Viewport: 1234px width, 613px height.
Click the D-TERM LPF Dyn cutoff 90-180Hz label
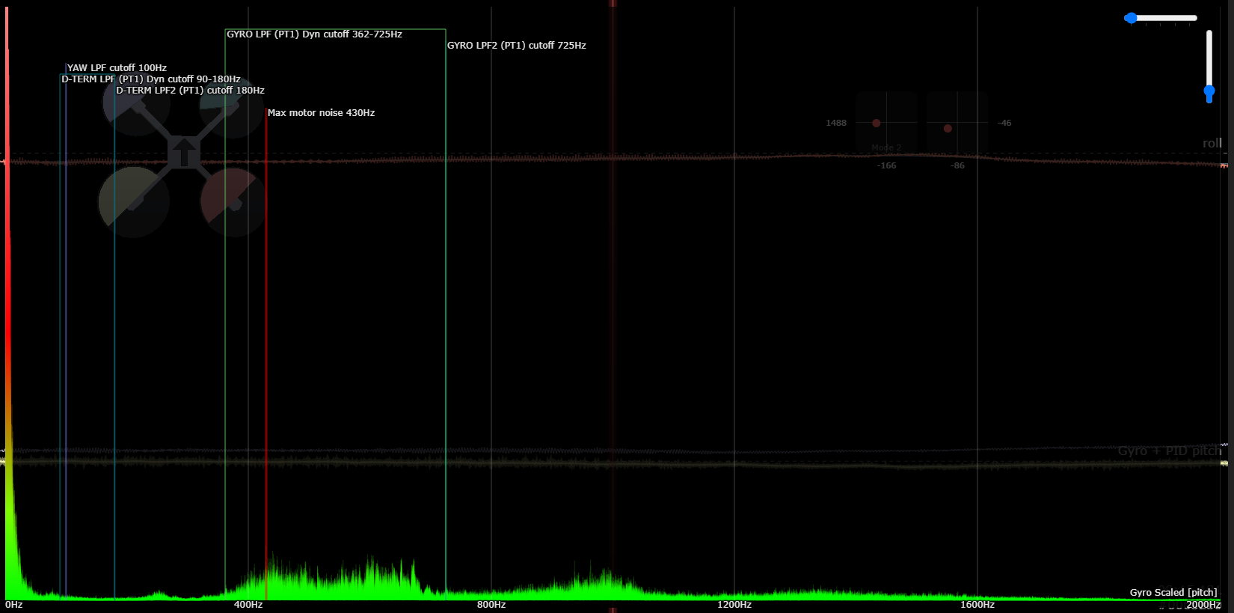click(x=150, y=79)
